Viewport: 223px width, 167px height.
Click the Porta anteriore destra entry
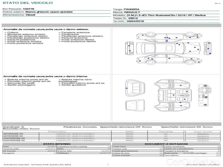coord(76,40)
